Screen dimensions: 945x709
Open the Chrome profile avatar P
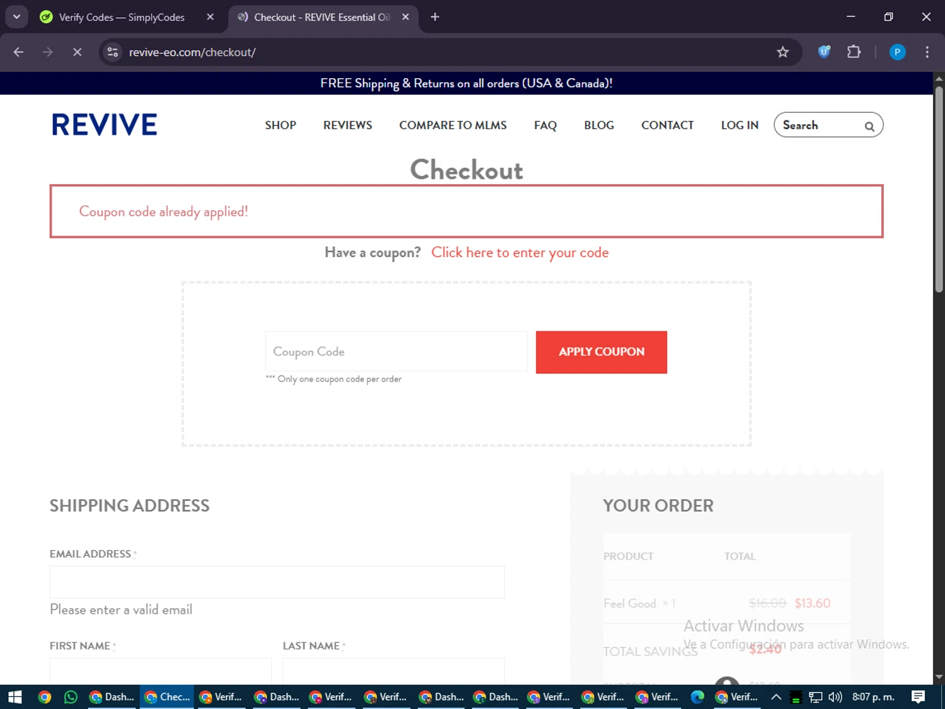pos(897,52)
